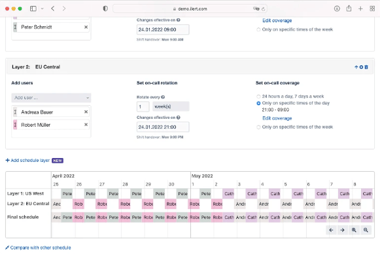Screen dimensions: 380x254
Task: Select only on specific times of the day
Action: tap(258, 103)
